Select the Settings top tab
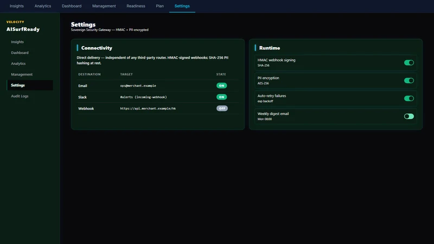Image resolution: width=434 pixels, height=244 pixels. [x=182, y=6]
